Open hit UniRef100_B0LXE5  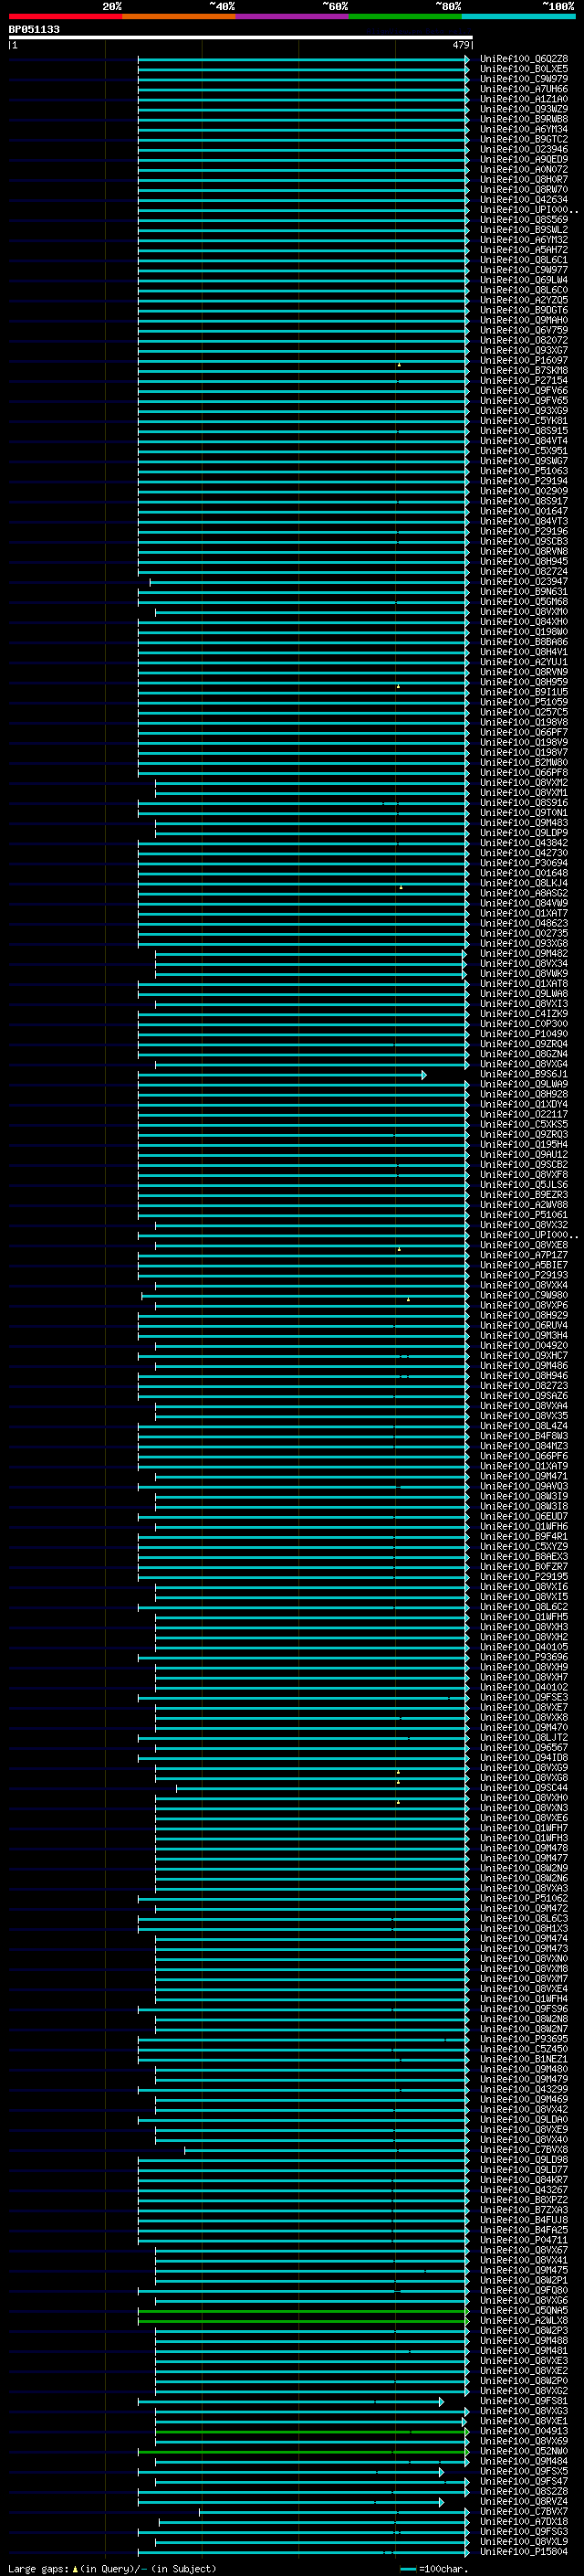pyautogui.click(x=524, y=69)
